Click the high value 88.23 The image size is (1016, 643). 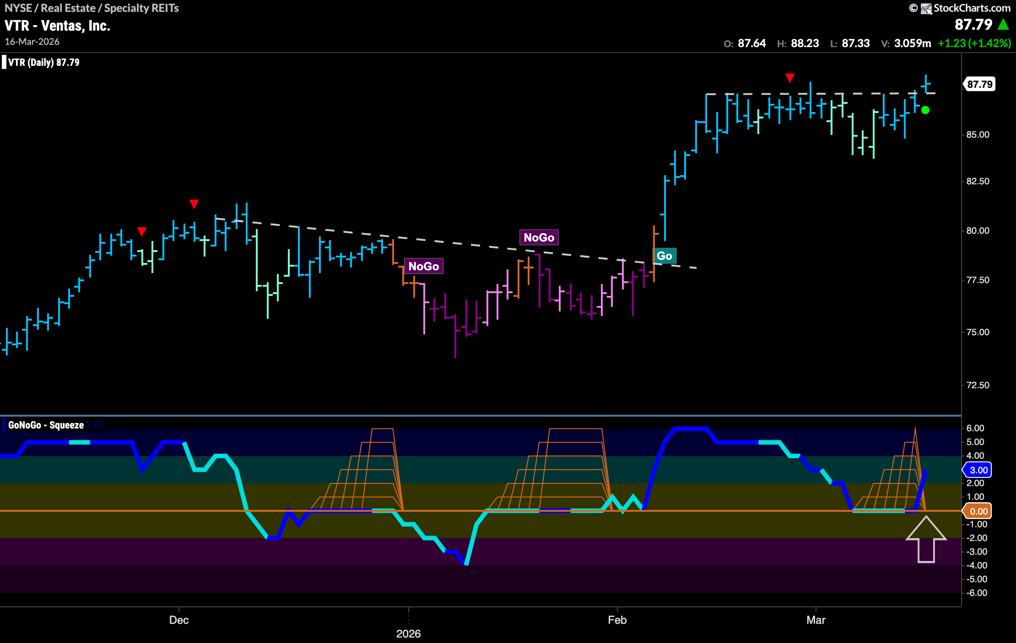point(805,43)
